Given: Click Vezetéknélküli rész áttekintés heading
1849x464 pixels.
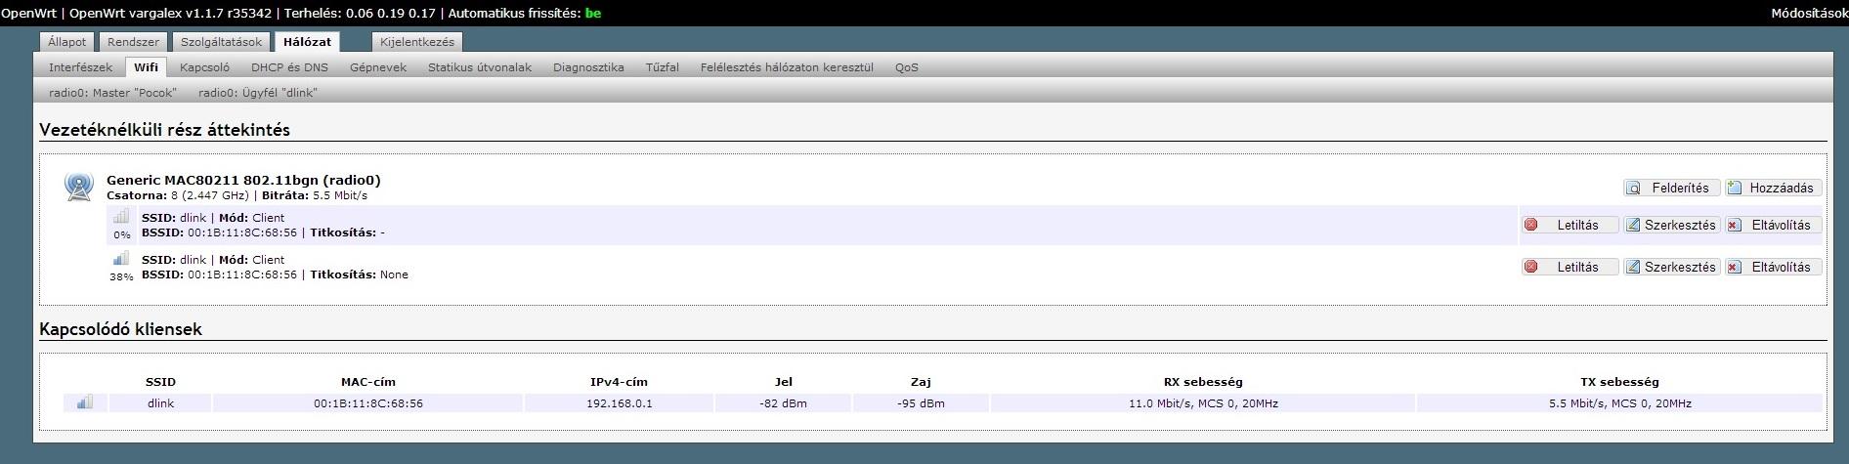Looking at the screenshot, I should coord(164,130).
